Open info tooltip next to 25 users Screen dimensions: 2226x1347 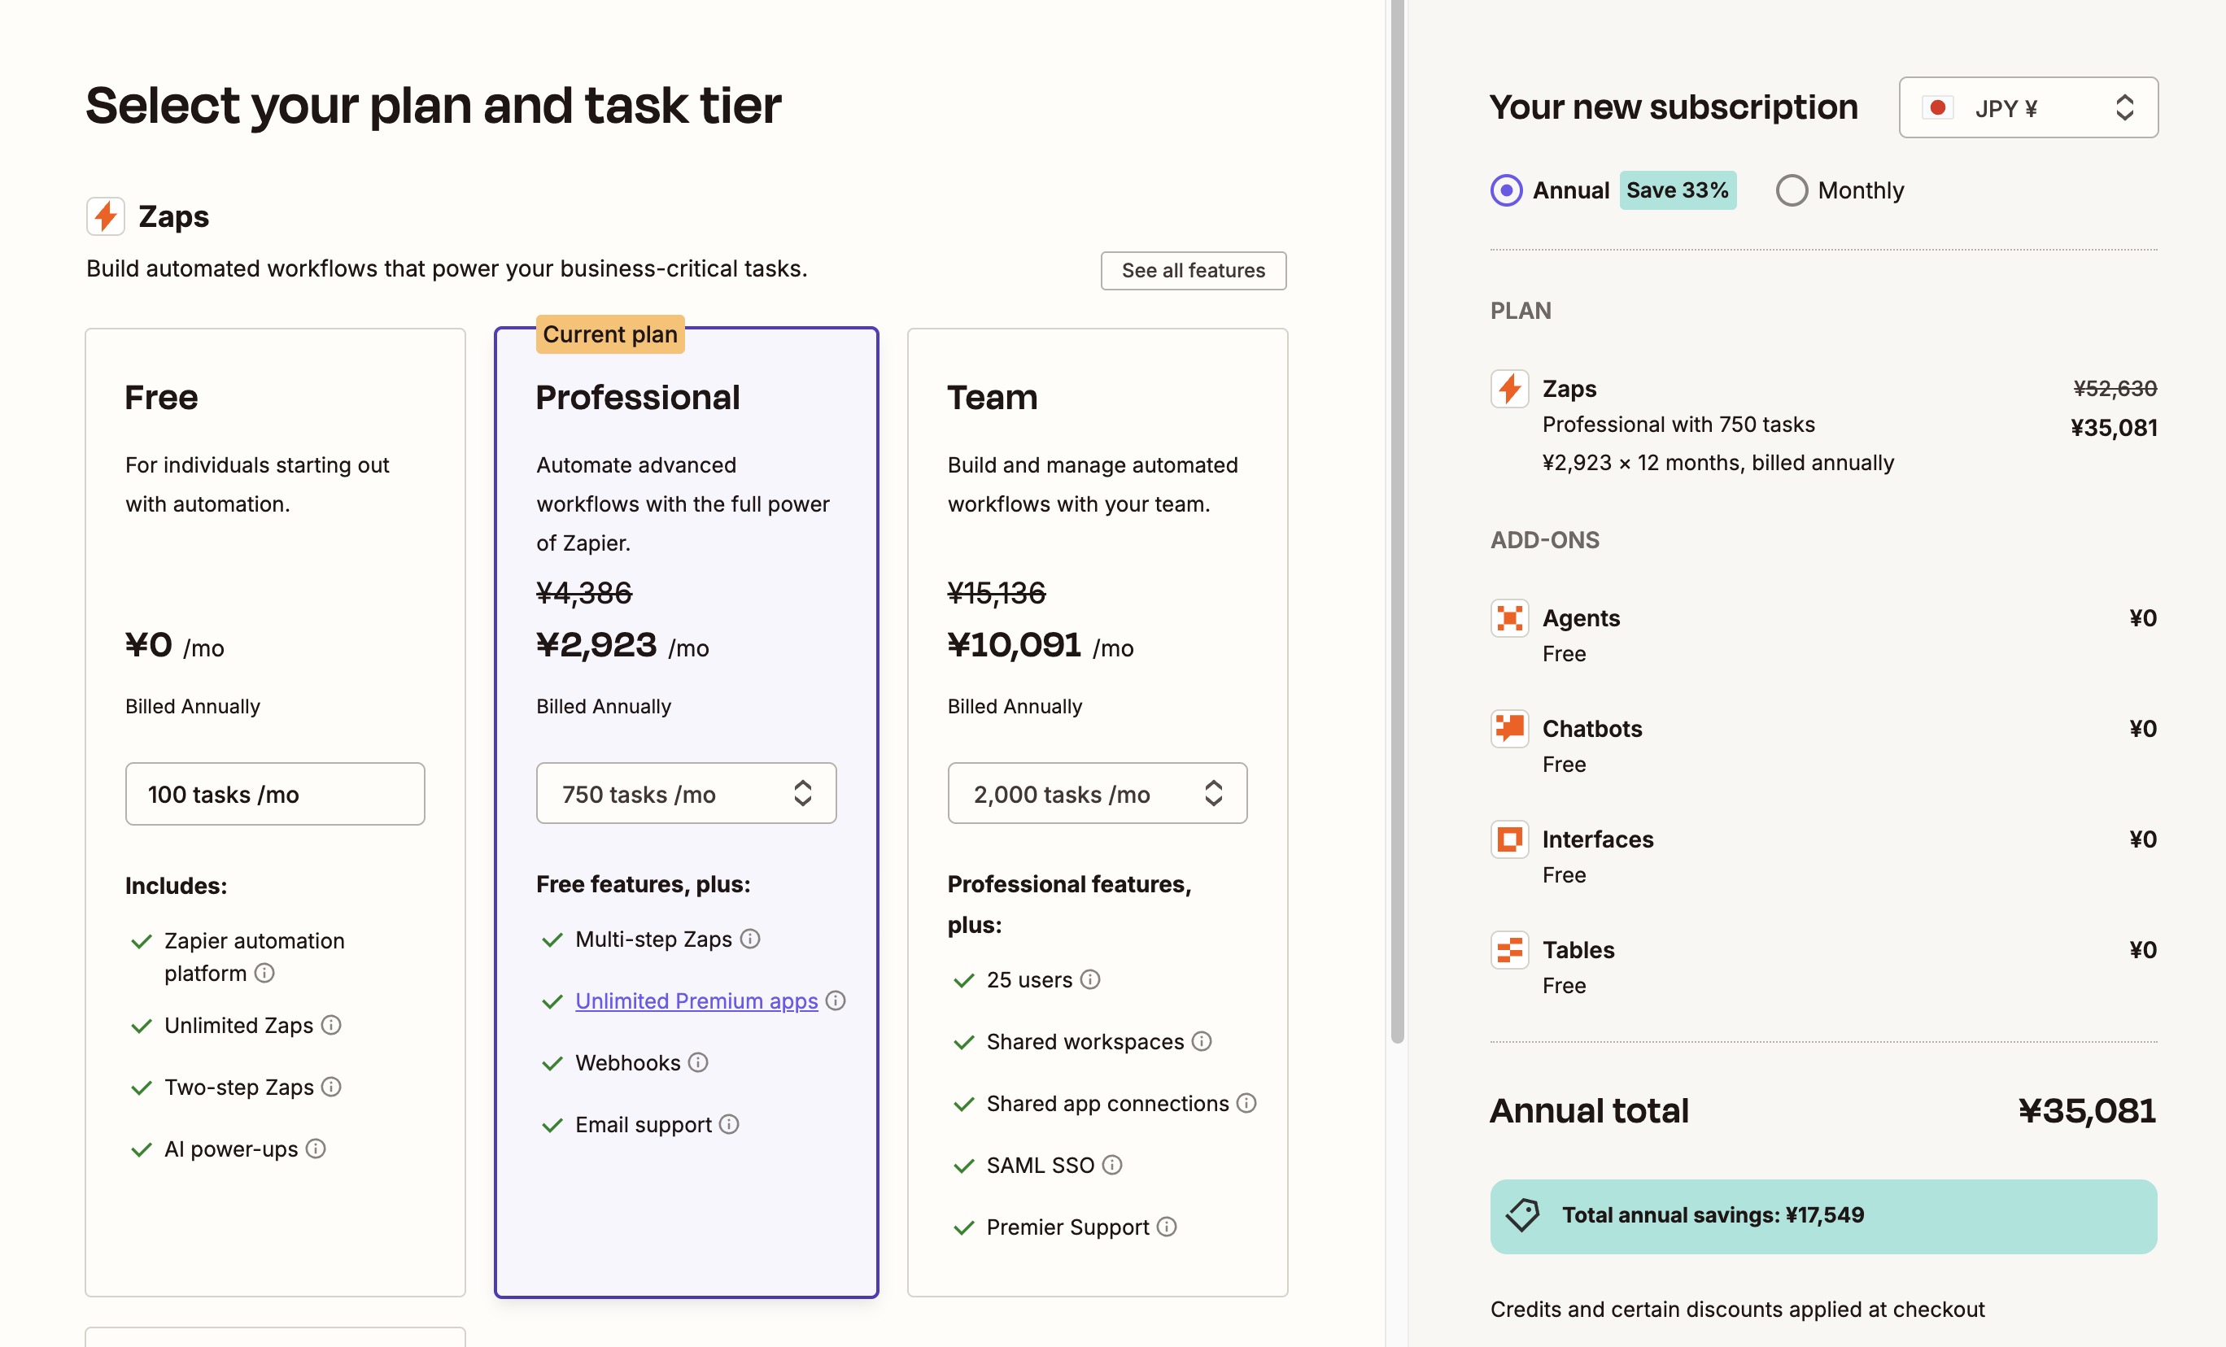pos(1090,980)
